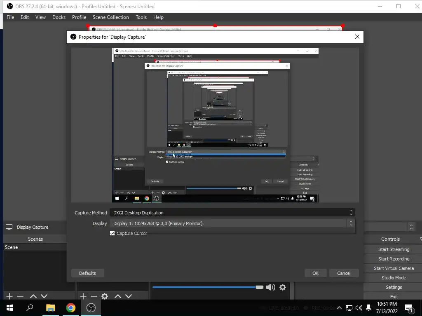Click Start Recording in Controls
Screen dimensions: 422x316
coord(394,259)
